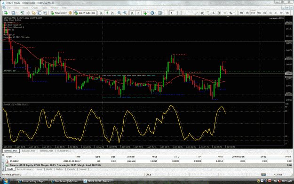This screenshot has height=184, width=294.
Task: Expand the new chart dropdown arrow
Action: click(9, 13)
